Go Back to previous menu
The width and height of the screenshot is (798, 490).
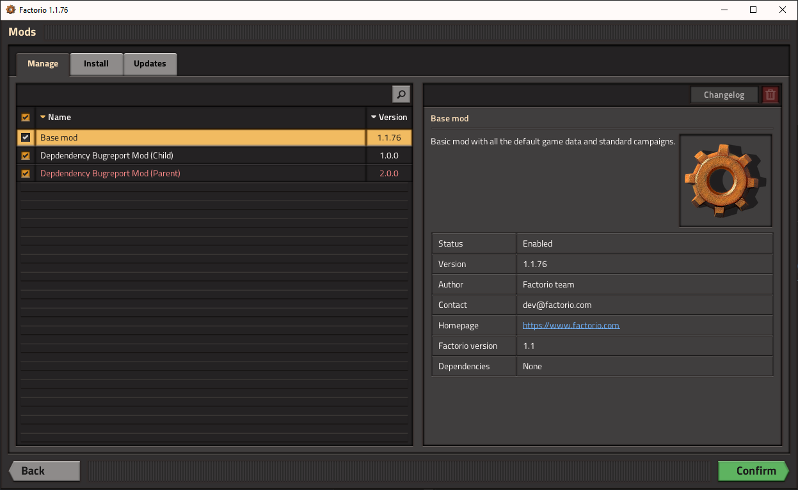pyautogui.click(x=44, y=471)
